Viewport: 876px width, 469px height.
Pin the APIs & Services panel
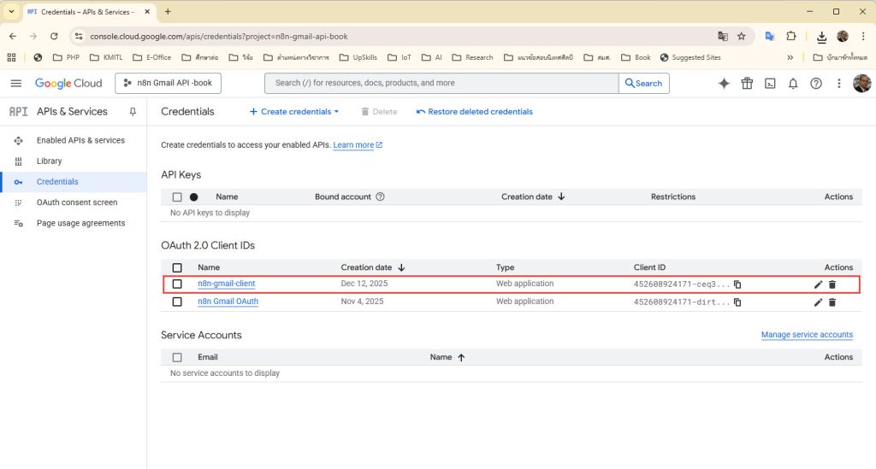[x=133, y=111]
